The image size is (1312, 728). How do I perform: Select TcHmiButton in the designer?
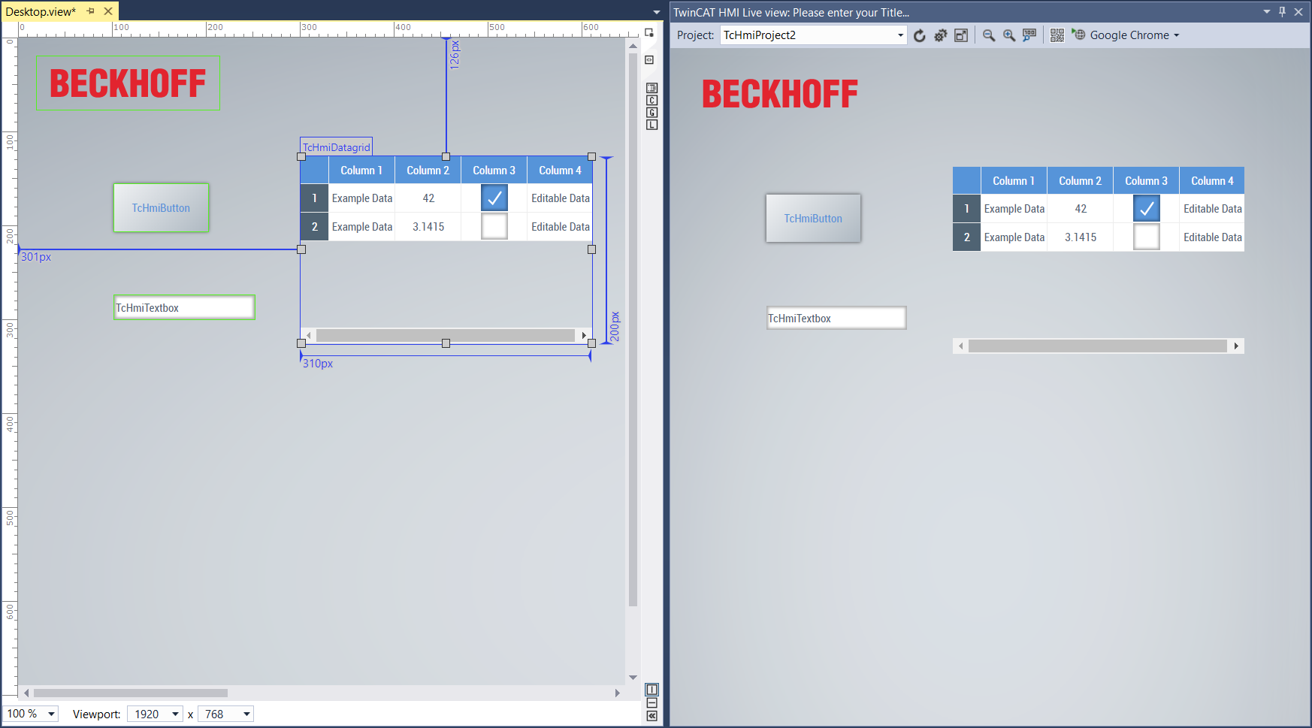click(x=161, y=208)
